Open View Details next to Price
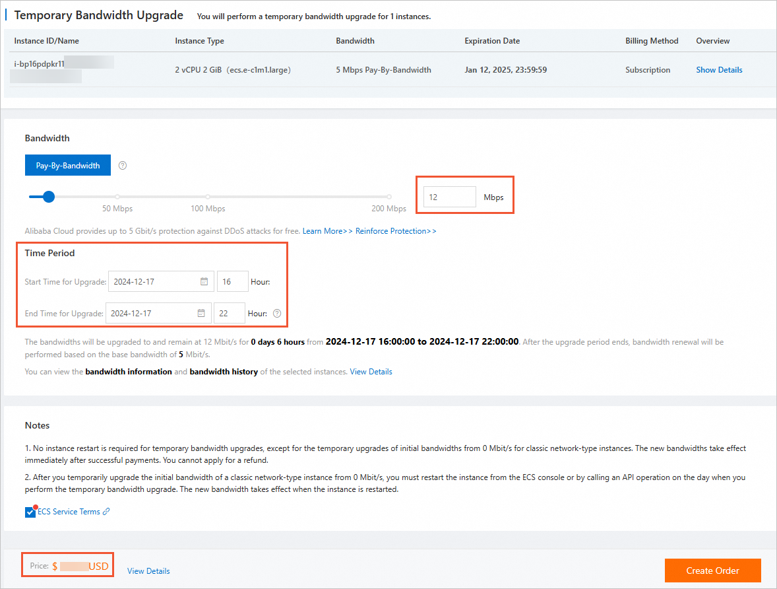777x589 pixels. (x=148, y=571)
